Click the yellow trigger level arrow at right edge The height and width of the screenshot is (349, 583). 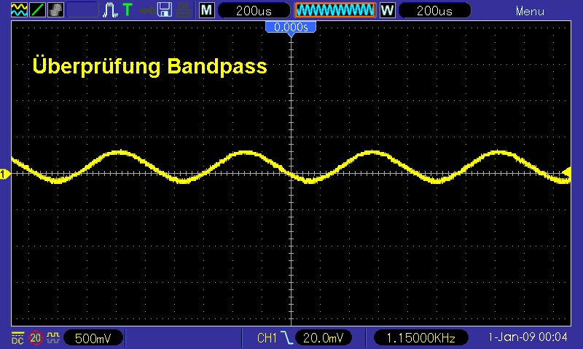567,172
